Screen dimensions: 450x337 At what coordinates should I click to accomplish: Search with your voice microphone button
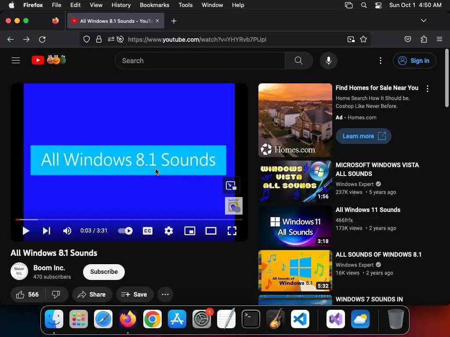(x=329, y=61)
